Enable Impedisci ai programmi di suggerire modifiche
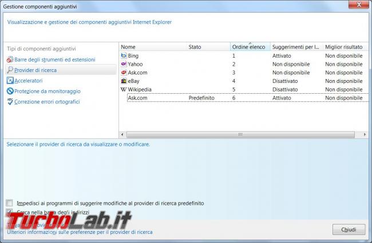This screenshot has height=243, width=372. 10,203
